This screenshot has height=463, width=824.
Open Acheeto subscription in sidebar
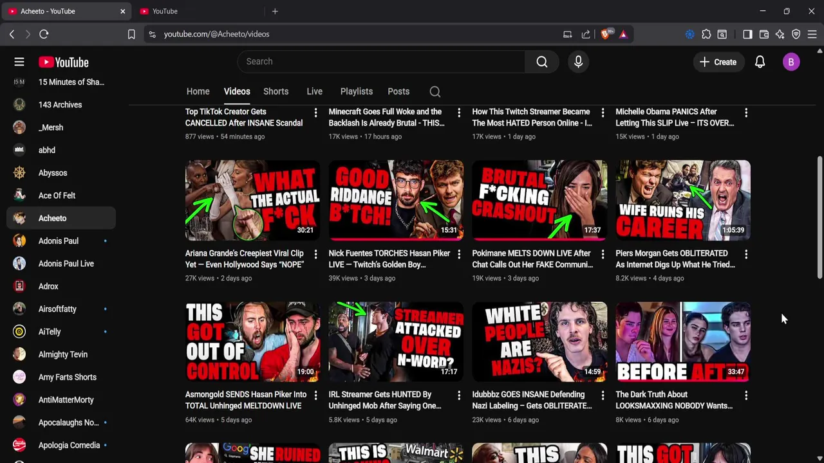pos(61,218)
